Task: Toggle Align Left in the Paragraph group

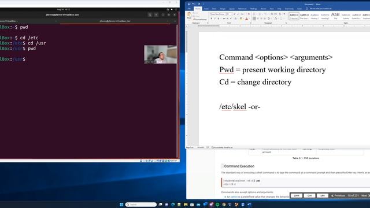Action: pos(254,18)
